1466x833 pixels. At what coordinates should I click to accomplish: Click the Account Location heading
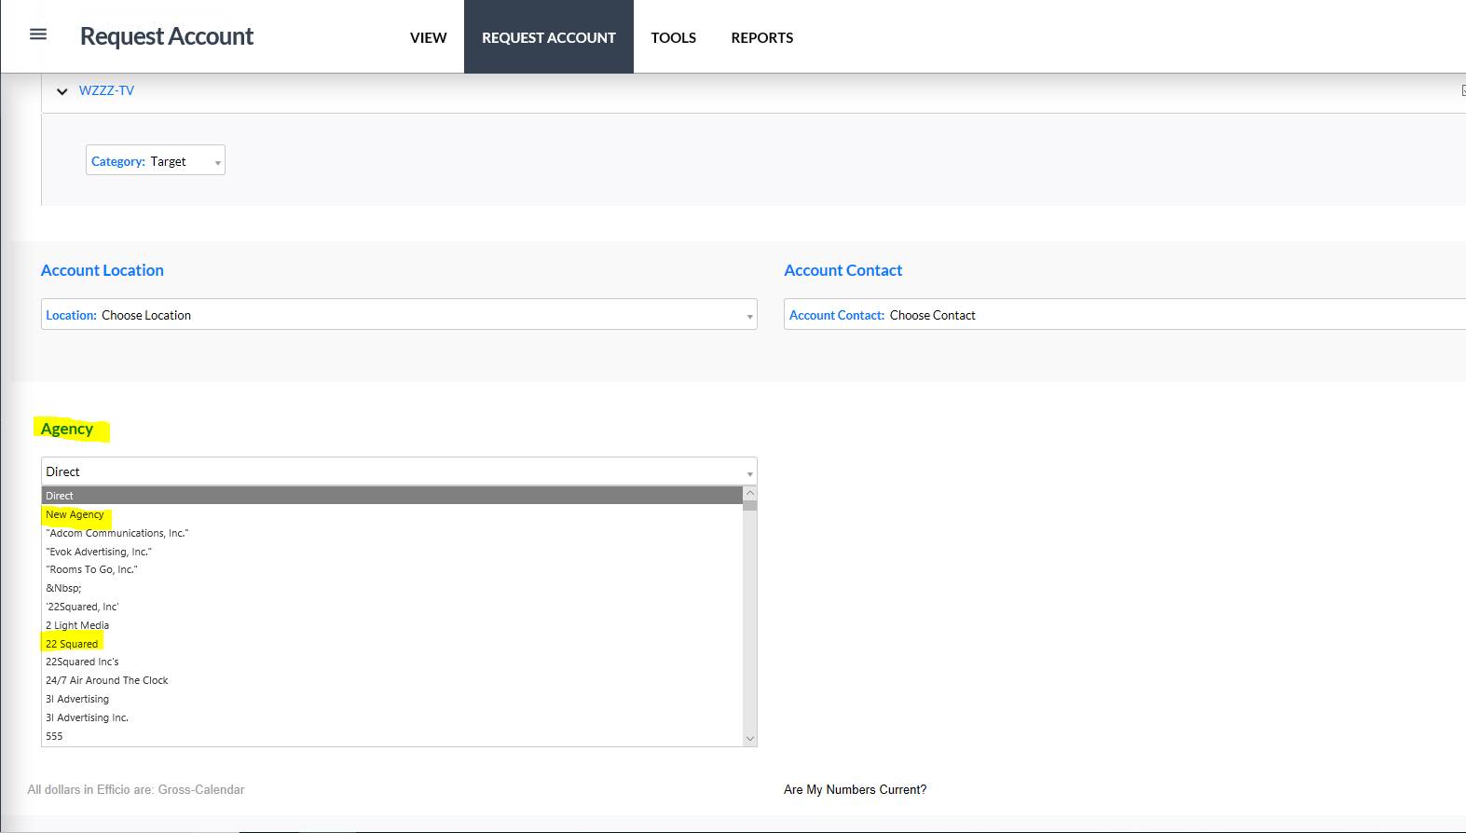[103, 270]
